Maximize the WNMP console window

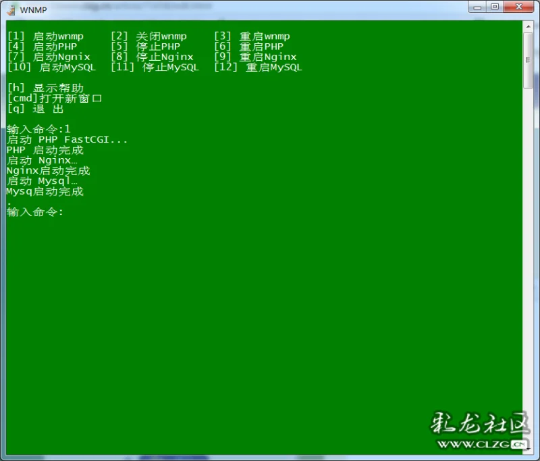click(495, 7)
